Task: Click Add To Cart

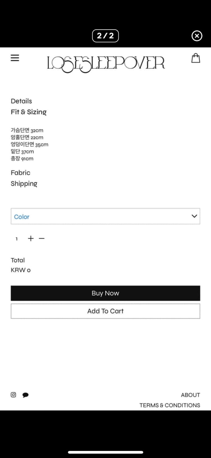Action: pyautogui.click(x=105, y=311)
